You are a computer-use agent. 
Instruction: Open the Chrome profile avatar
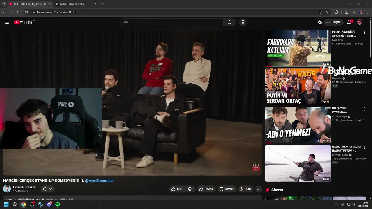pyautogui.click(x=361, y=12)
